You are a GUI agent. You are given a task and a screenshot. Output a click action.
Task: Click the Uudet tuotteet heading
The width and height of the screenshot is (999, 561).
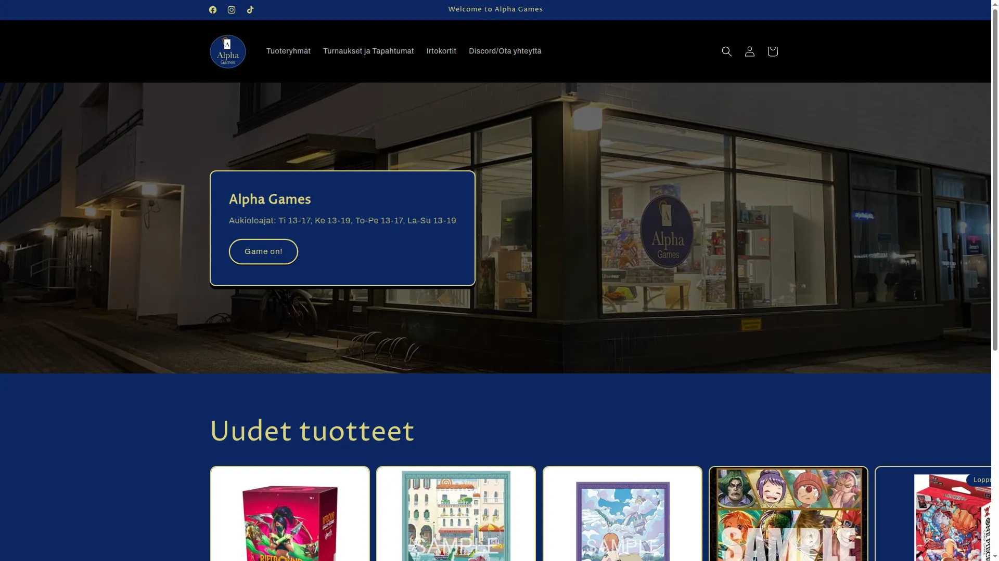point(312,431)
